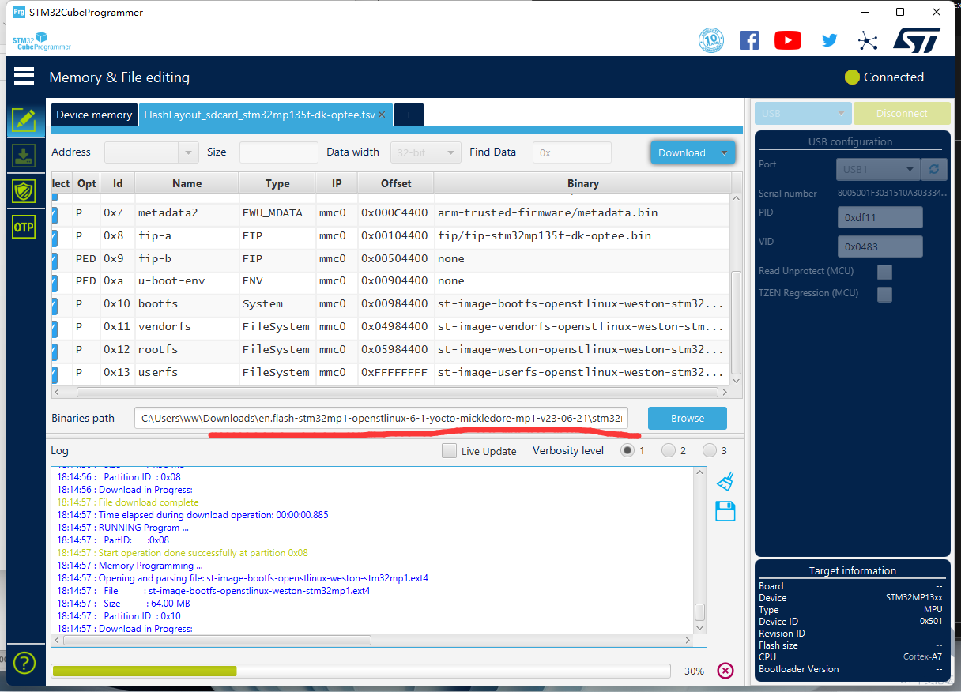Viewport: 961px width, 692px height.
Task: Save the log with the floppy disk icon
Action: (x=725, y=511)
